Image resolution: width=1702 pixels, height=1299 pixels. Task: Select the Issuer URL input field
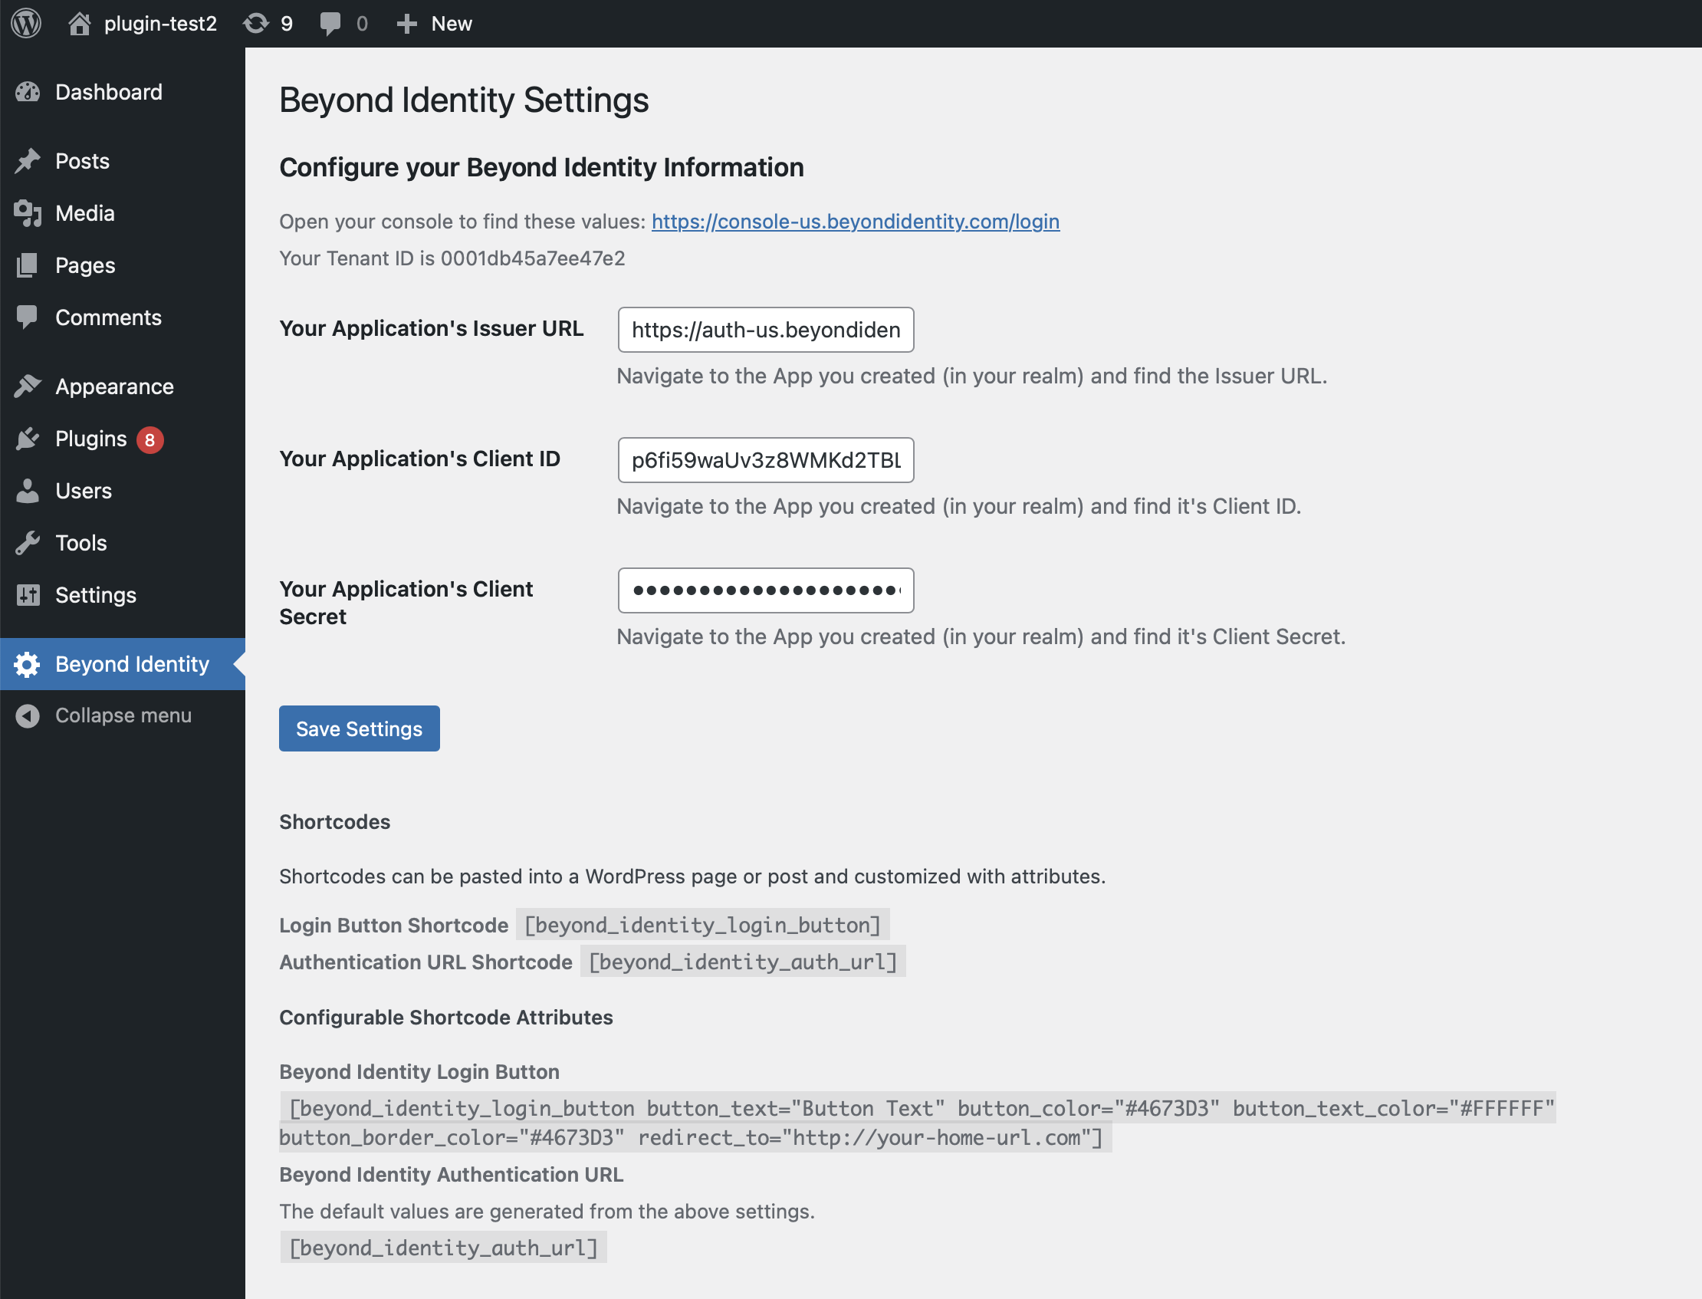point(767,329)
